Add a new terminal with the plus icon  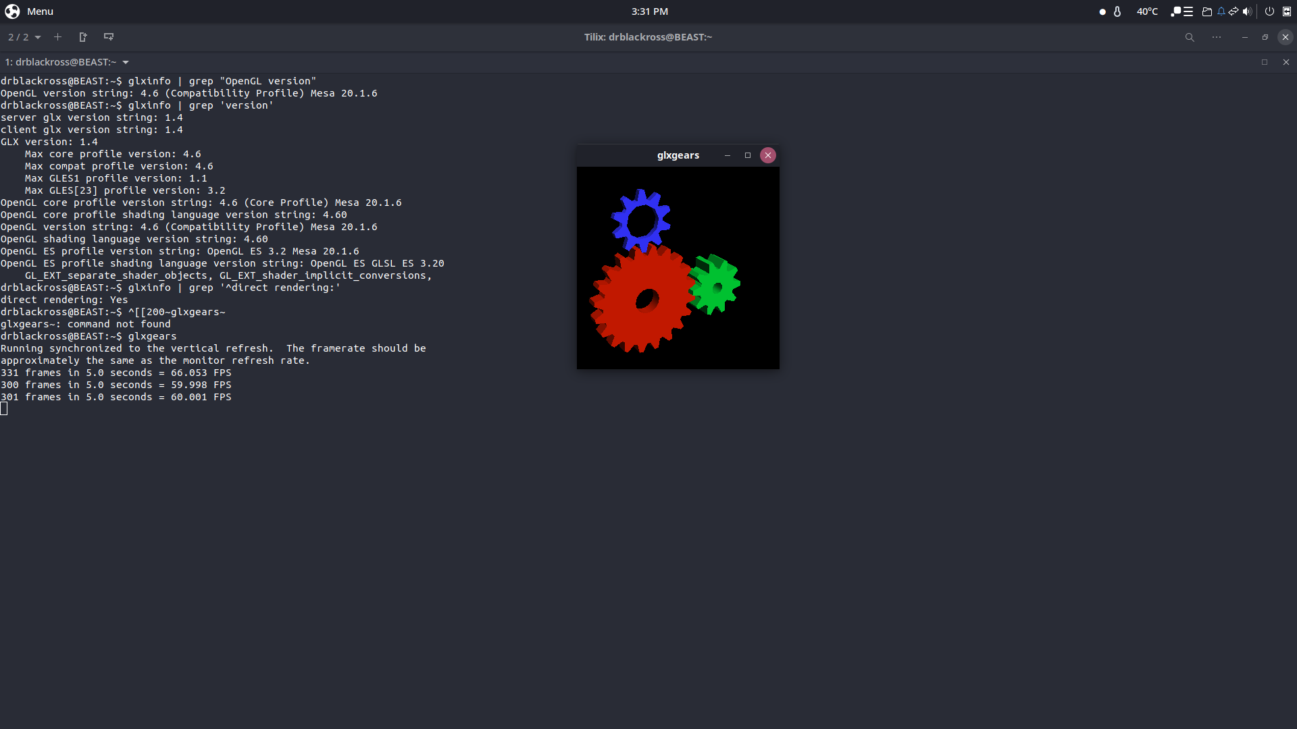[x=57, y=37]
